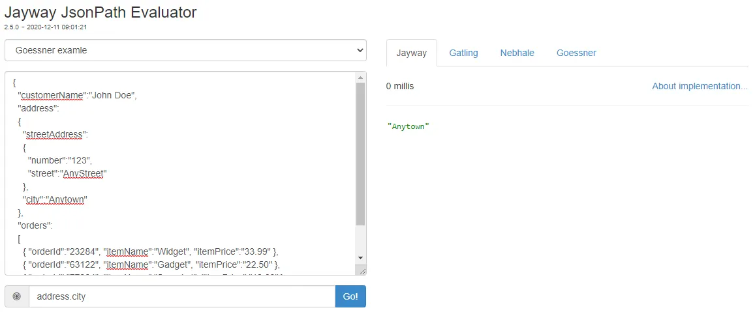Select the Jayway tab
Viewport: 755px width, 312px height.
(x=412, y=53)
